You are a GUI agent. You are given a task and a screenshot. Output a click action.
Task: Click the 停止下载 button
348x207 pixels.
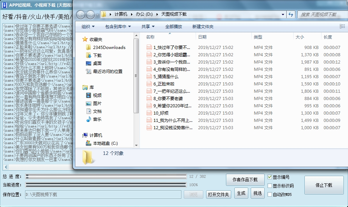click(324, 185)
